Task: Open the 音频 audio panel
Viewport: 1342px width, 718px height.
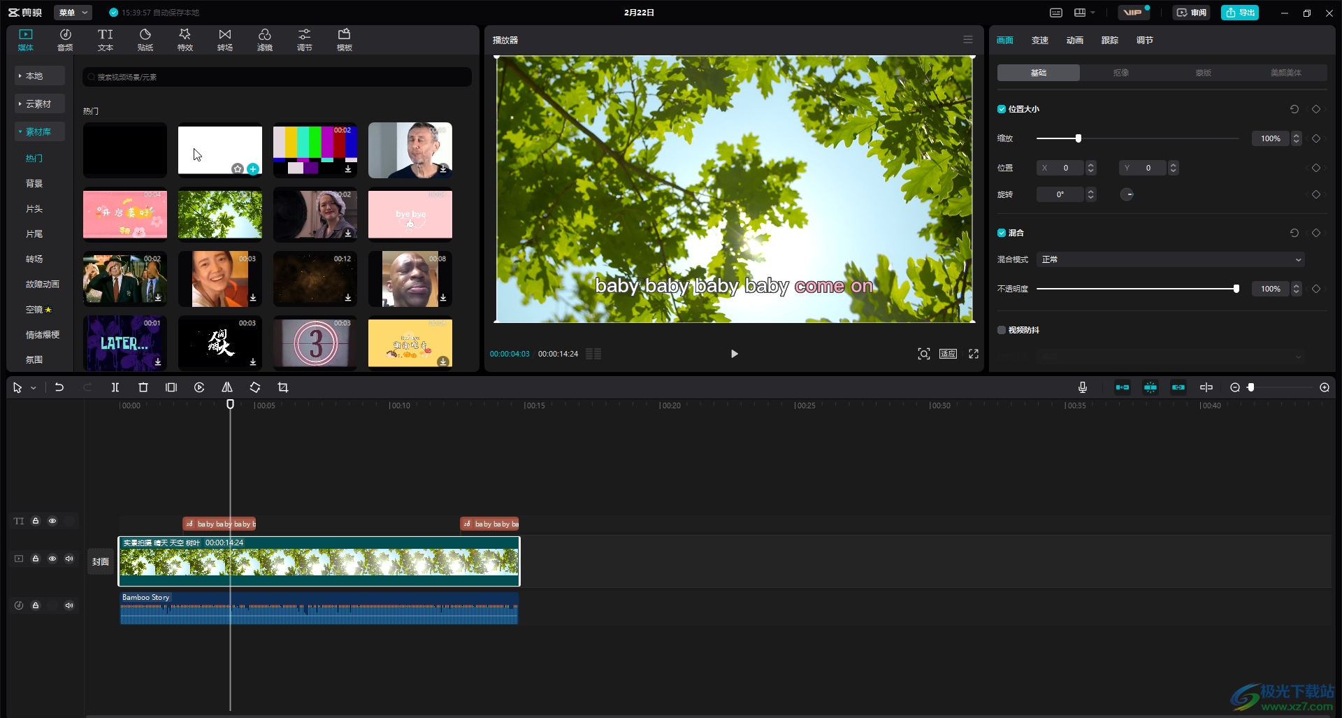Action: (65, 40)
